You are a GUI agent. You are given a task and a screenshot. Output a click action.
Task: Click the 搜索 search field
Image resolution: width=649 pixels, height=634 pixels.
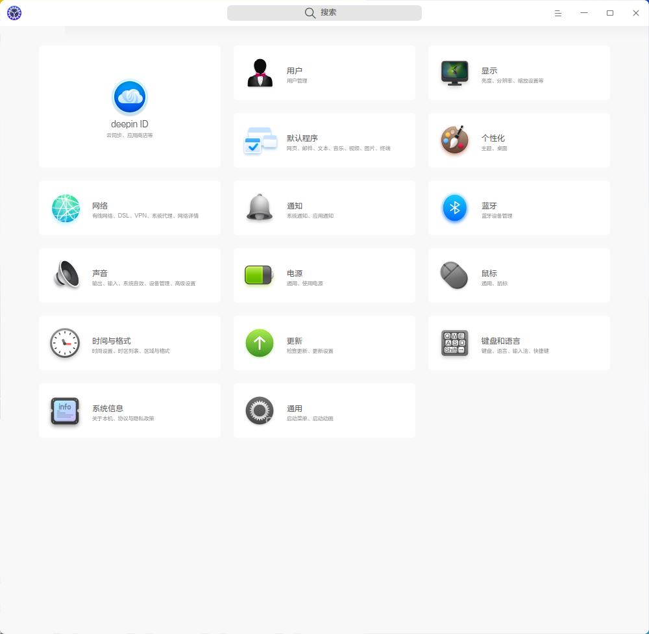pyautogui.click(x=324, y=13)
